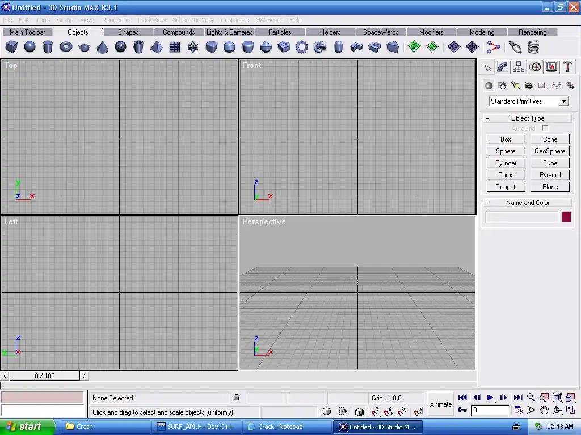This screenshot has width=581, height=435.
Task: Open the object color swatch
Action: tap(566, 217)
